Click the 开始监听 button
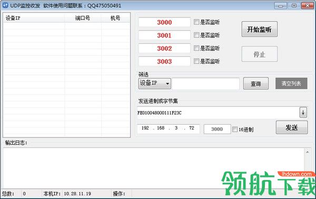The height and width of the screenshot is (199, 316). (259, 29)
